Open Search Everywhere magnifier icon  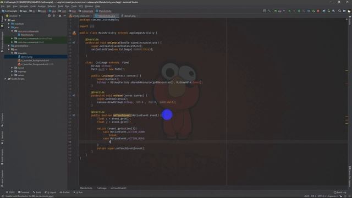pos(340,11)
